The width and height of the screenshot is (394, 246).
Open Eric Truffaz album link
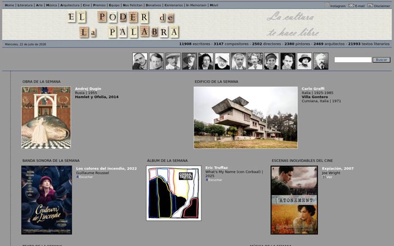216,168
